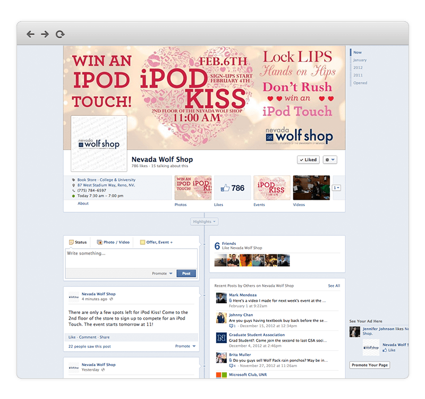Click 22 people saw this post
Viewport: 425px width, 399px height.
(89, 346)
